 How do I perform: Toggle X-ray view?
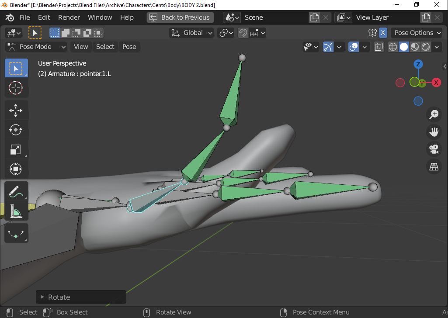[379, 47]
